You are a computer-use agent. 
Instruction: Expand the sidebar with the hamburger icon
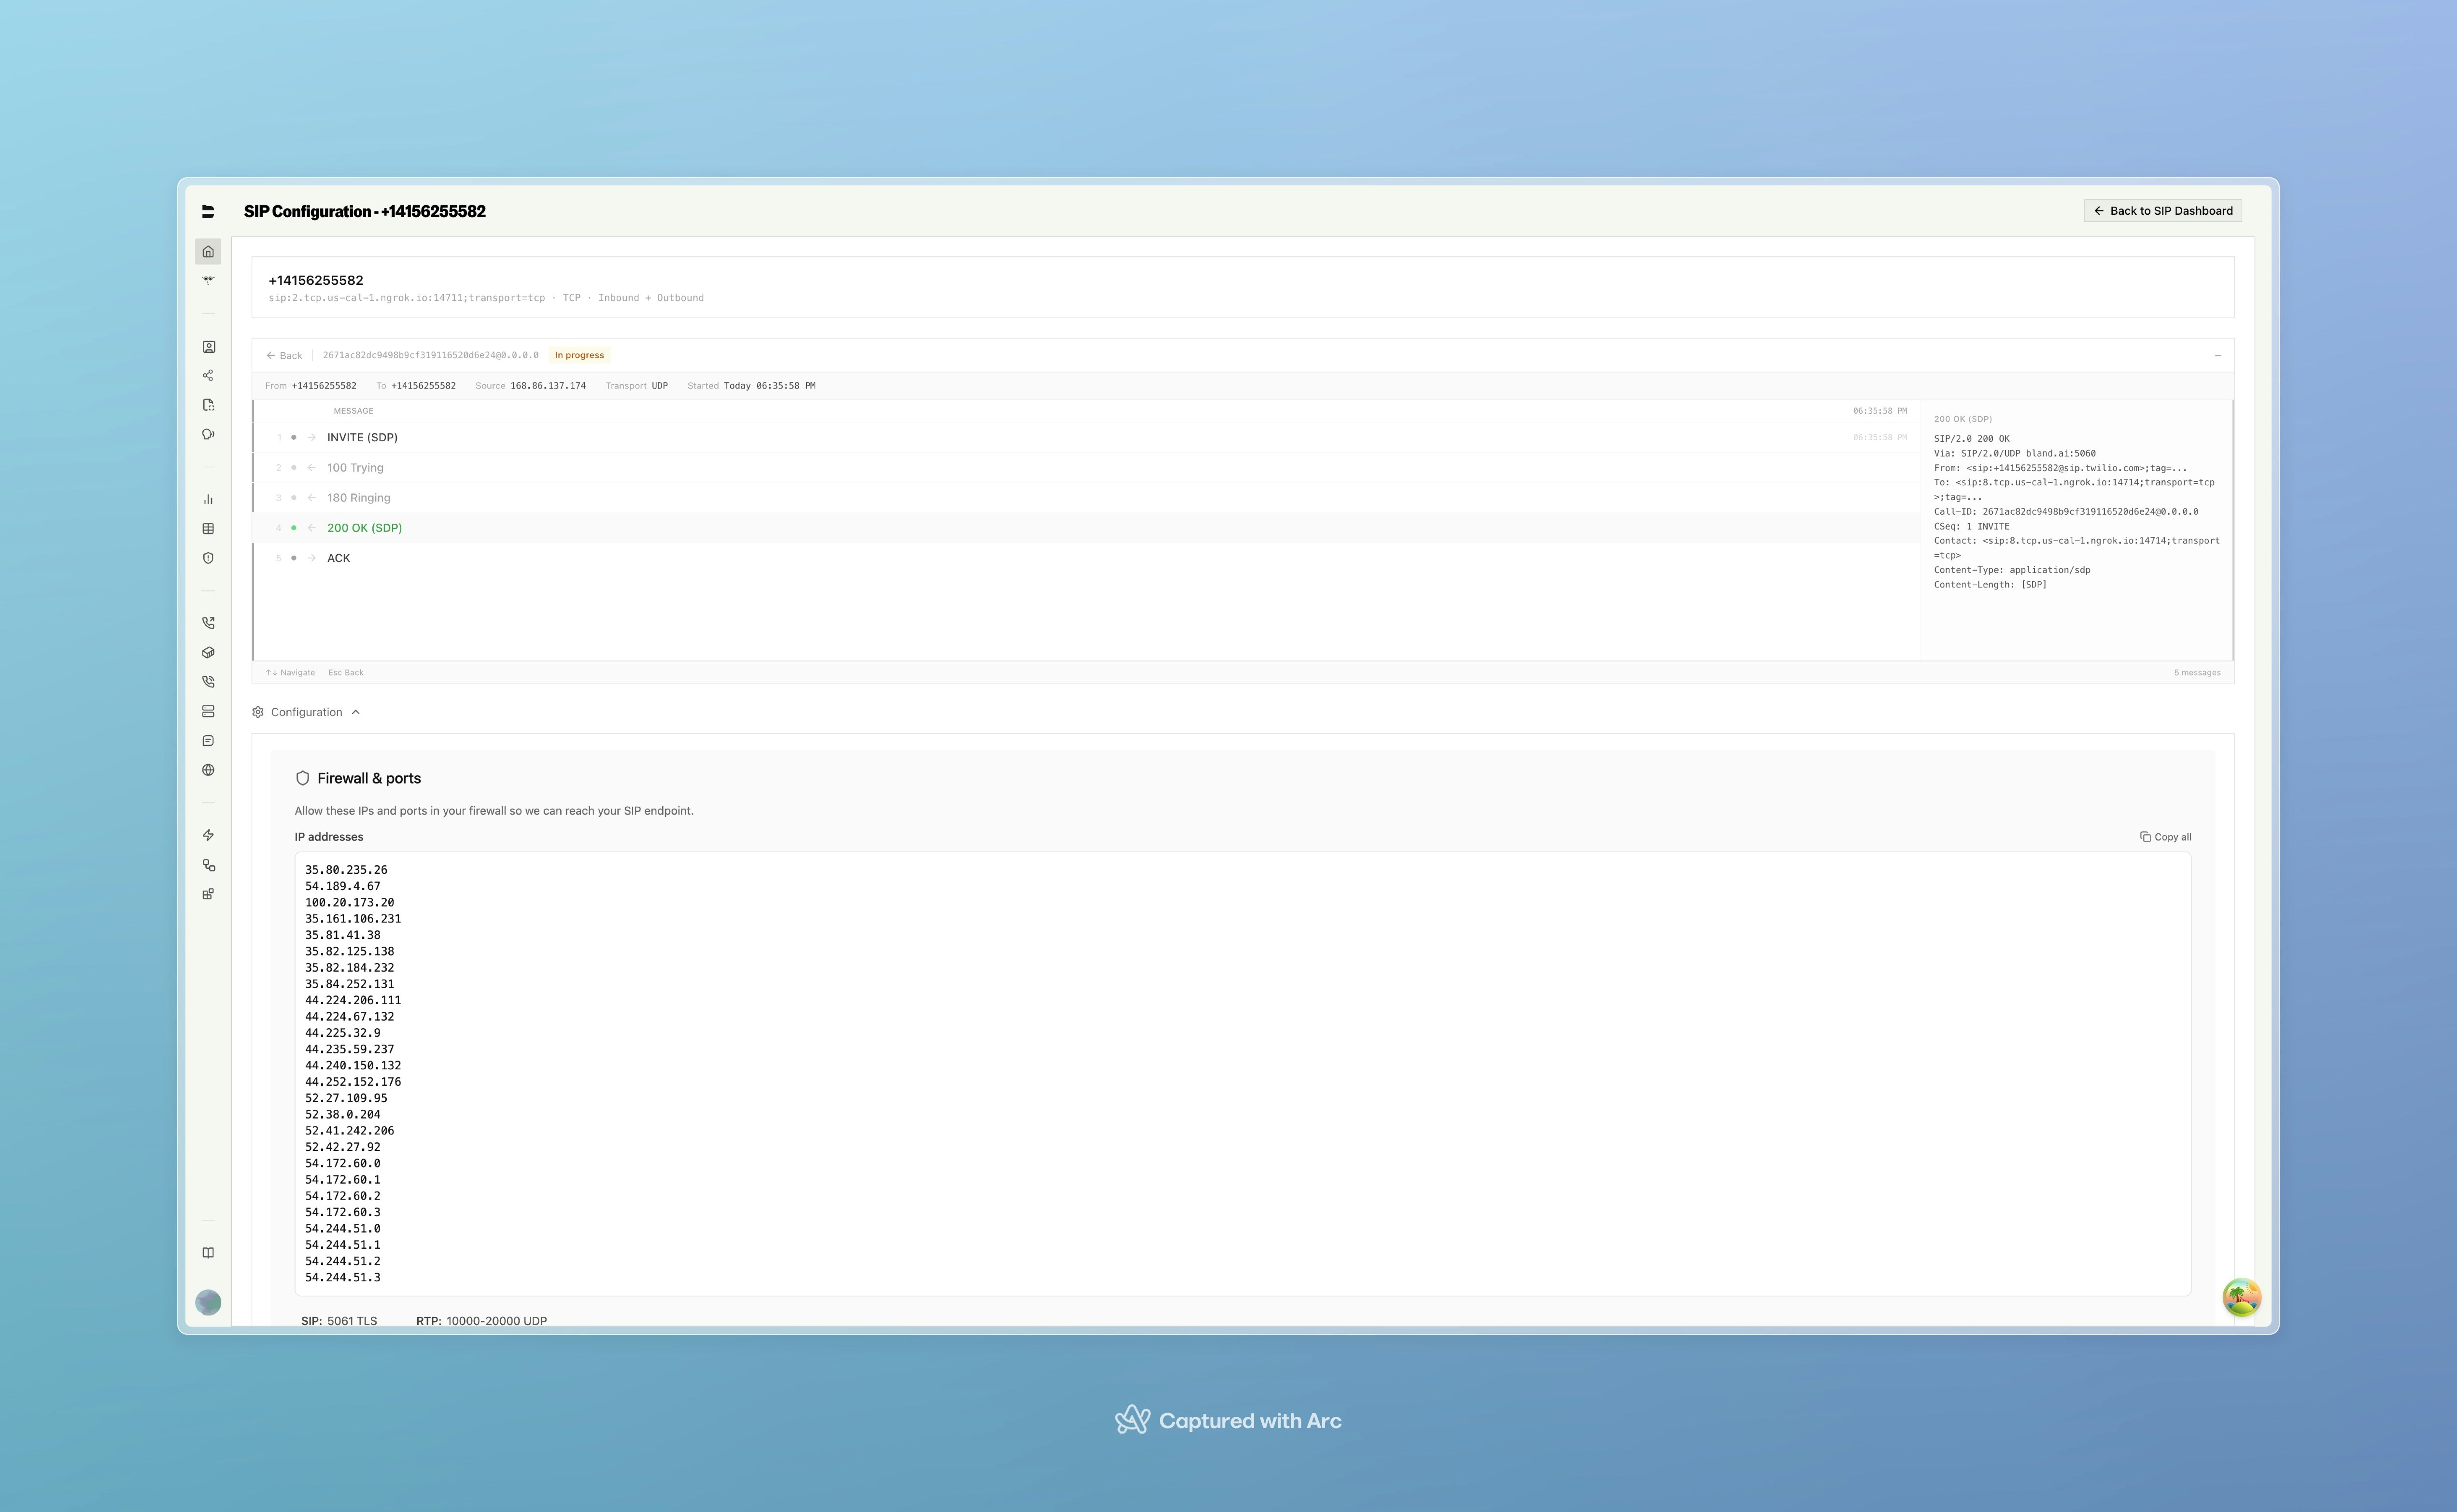coord(208,211)
